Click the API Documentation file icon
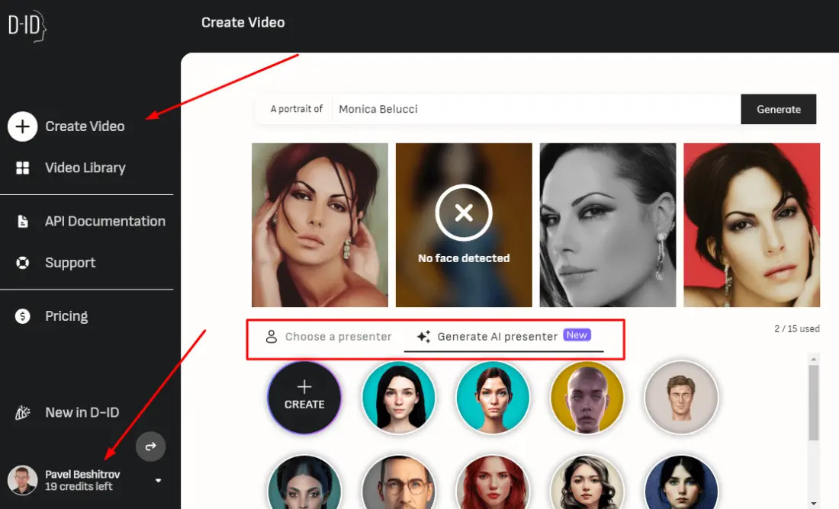 pyautogui.click(x=22, y=221)
